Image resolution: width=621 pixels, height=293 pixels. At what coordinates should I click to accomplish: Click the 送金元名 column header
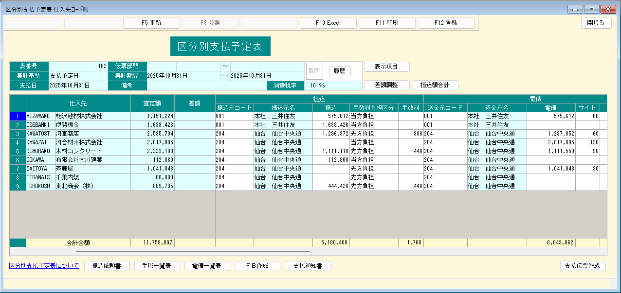497,108
